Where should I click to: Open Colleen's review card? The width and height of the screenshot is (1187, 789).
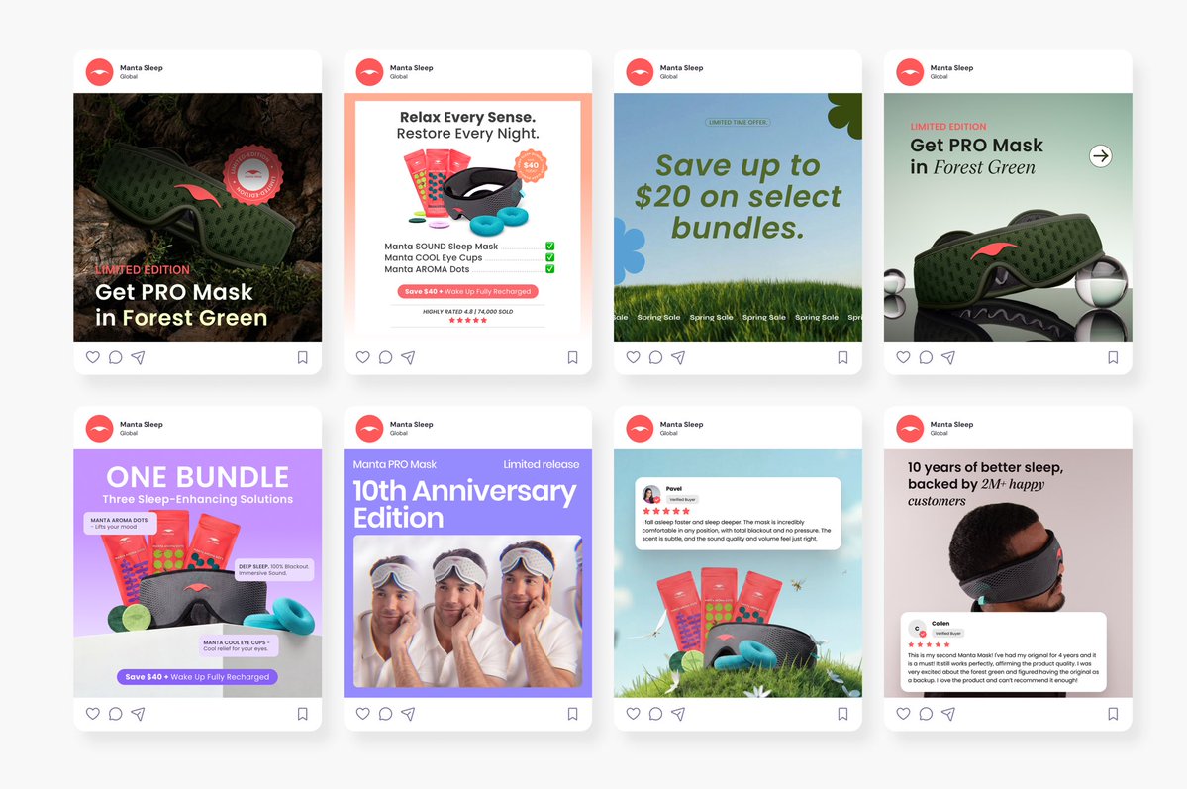[1003, 652]
